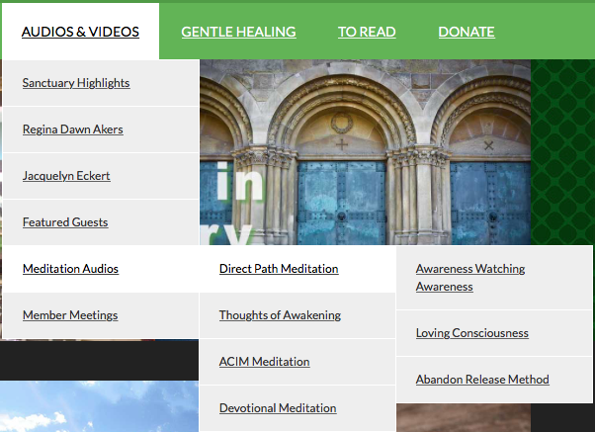Click the arched doors banner image
The height and width of the screenshot is (432, 595).
pyautogui.click(x=365, y=152)
